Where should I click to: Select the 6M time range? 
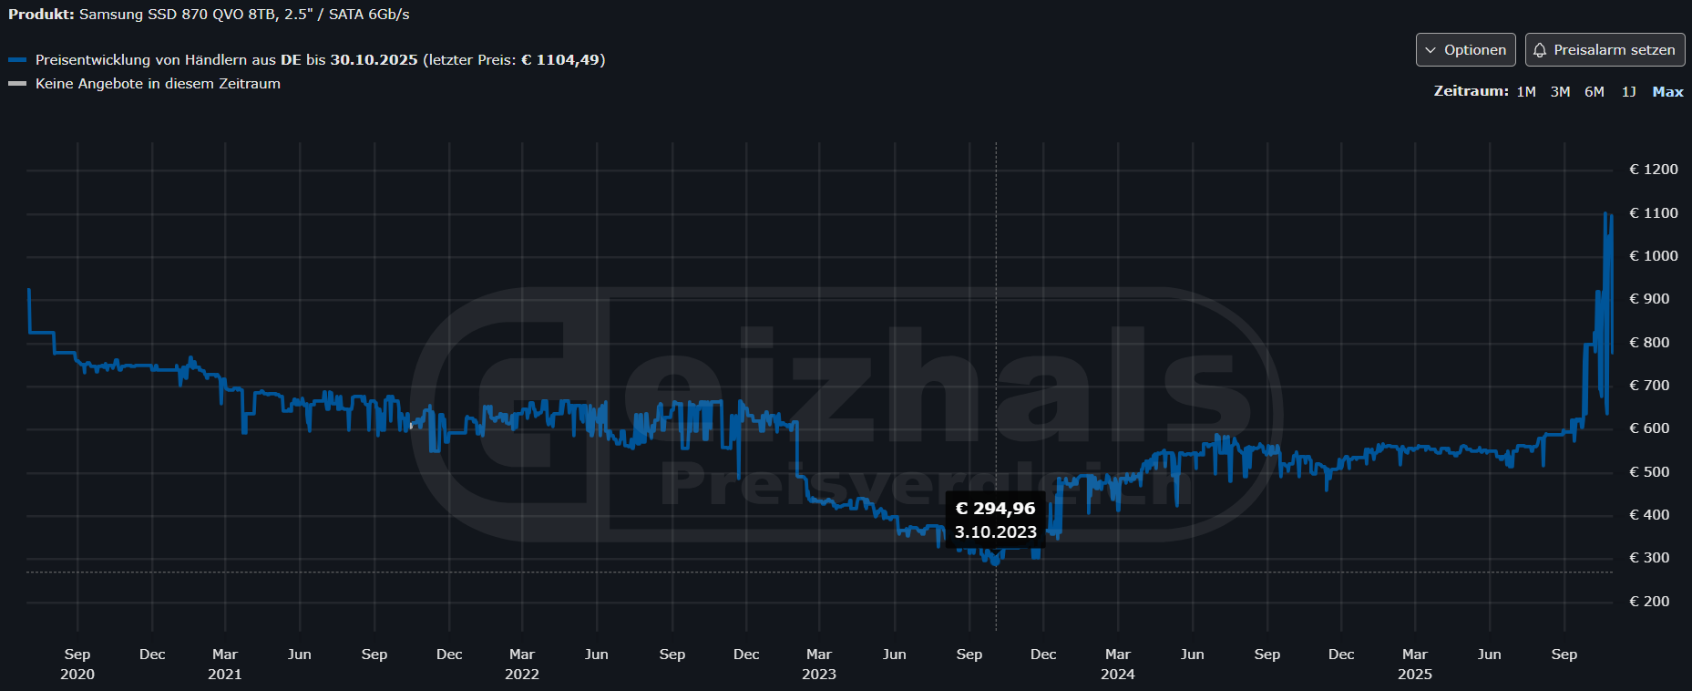coord(1594,92)
